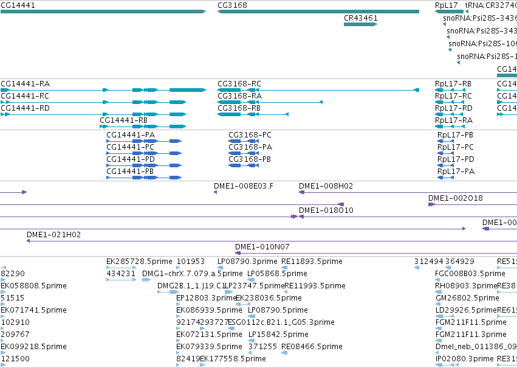
Task: Open the CR43461 gene feature
Action: click(360, 24)
